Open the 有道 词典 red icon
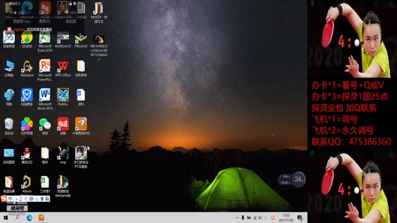The image size is (397, 223). 63,126
